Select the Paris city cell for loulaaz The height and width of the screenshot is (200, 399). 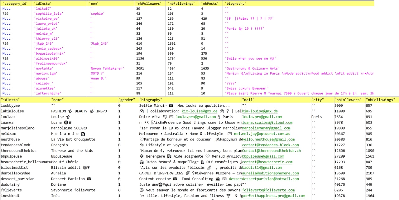pos(316,117)
